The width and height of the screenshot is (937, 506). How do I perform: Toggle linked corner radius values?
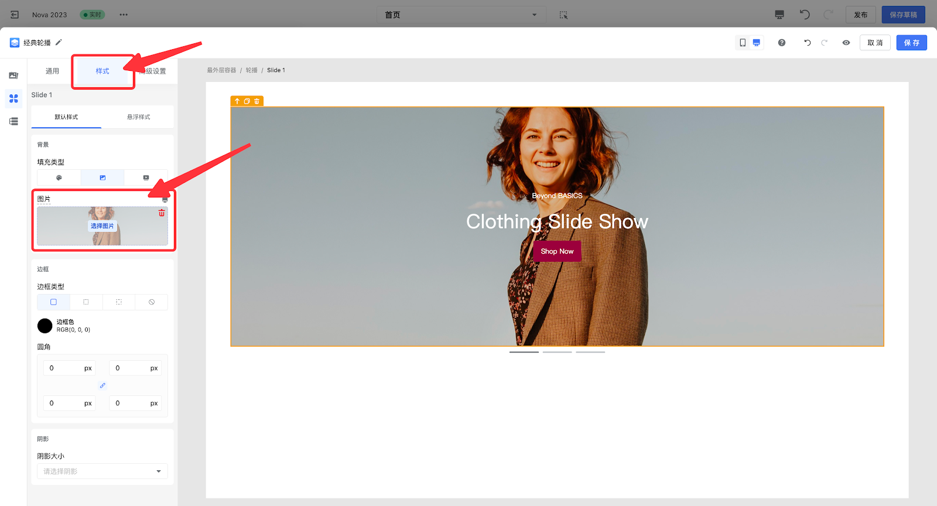102,385
